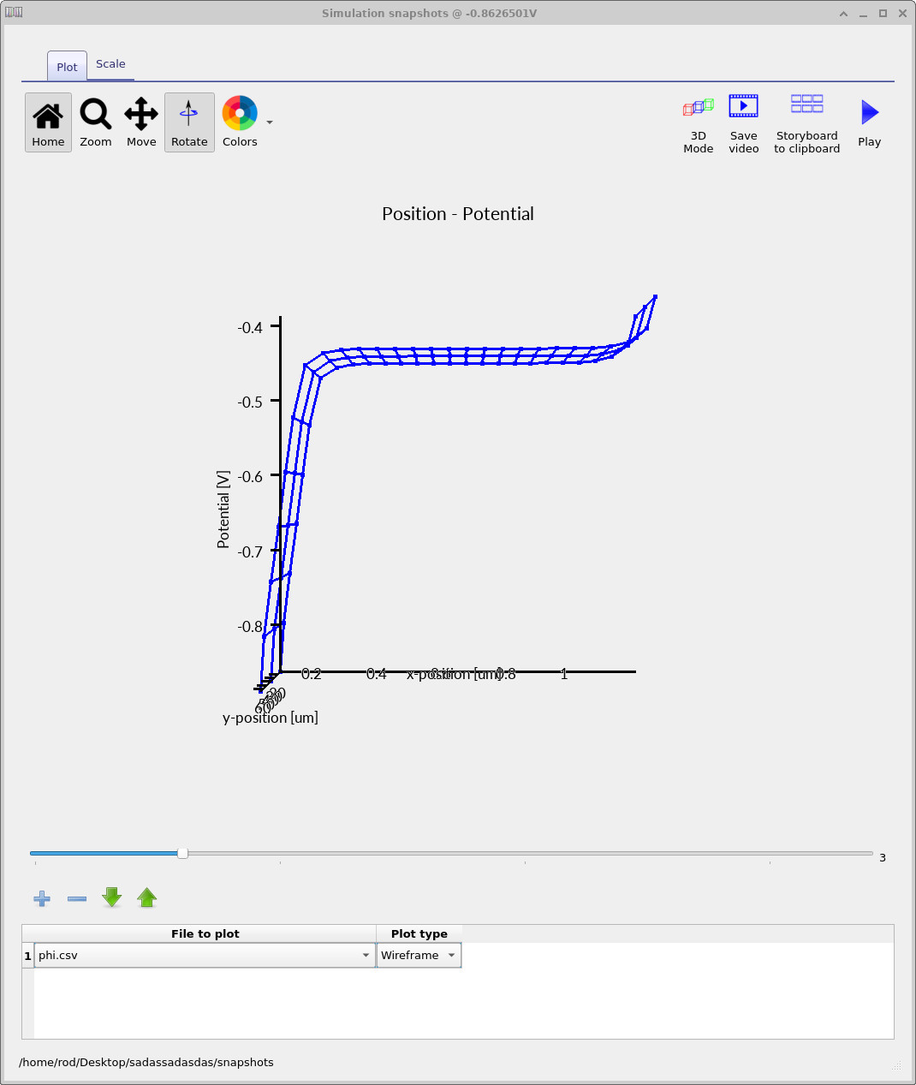The width and height of the screenshot is (916, 1085).
Task: Enable the Rotate tool
Action: pyautogui.click(x=188, y=122)
